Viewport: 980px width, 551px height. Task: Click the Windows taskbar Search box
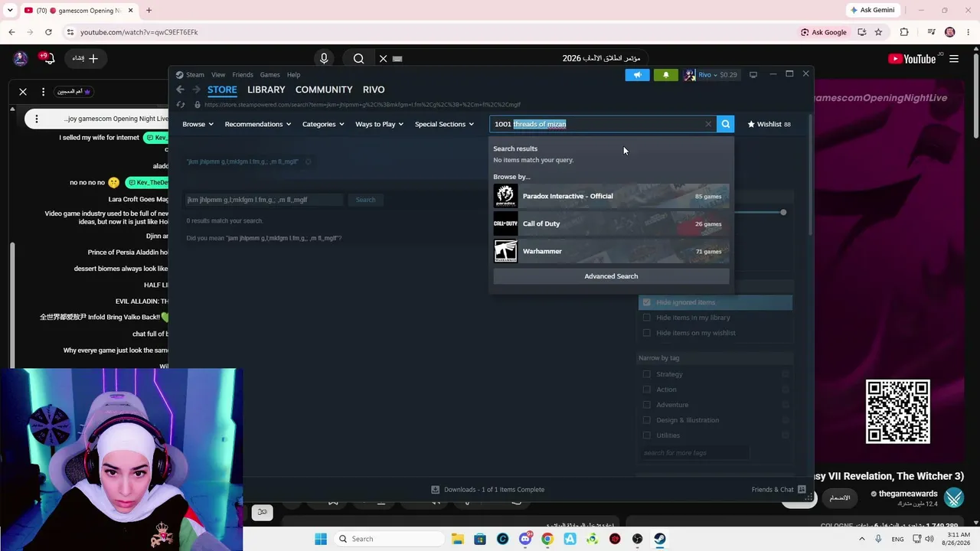(387, 539)
